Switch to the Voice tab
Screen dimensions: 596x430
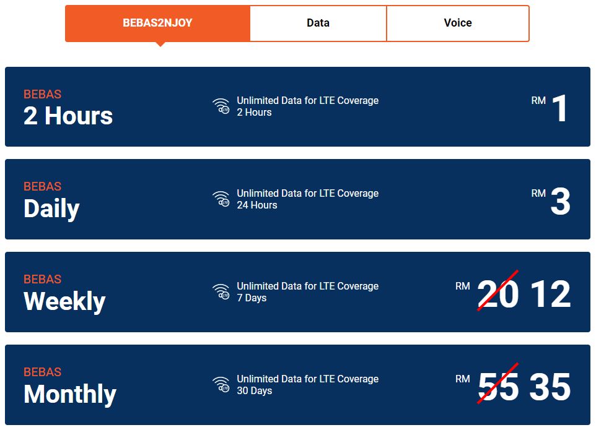point(458,23)
